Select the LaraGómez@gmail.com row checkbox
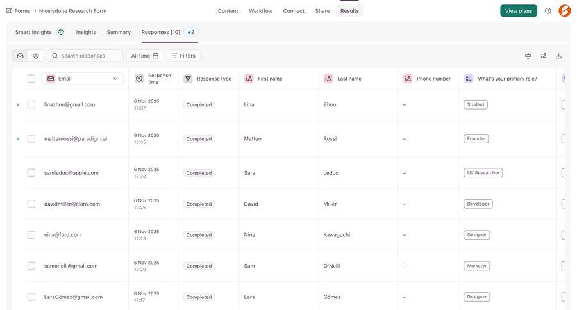The image size is (577, 310). [31, 297]
